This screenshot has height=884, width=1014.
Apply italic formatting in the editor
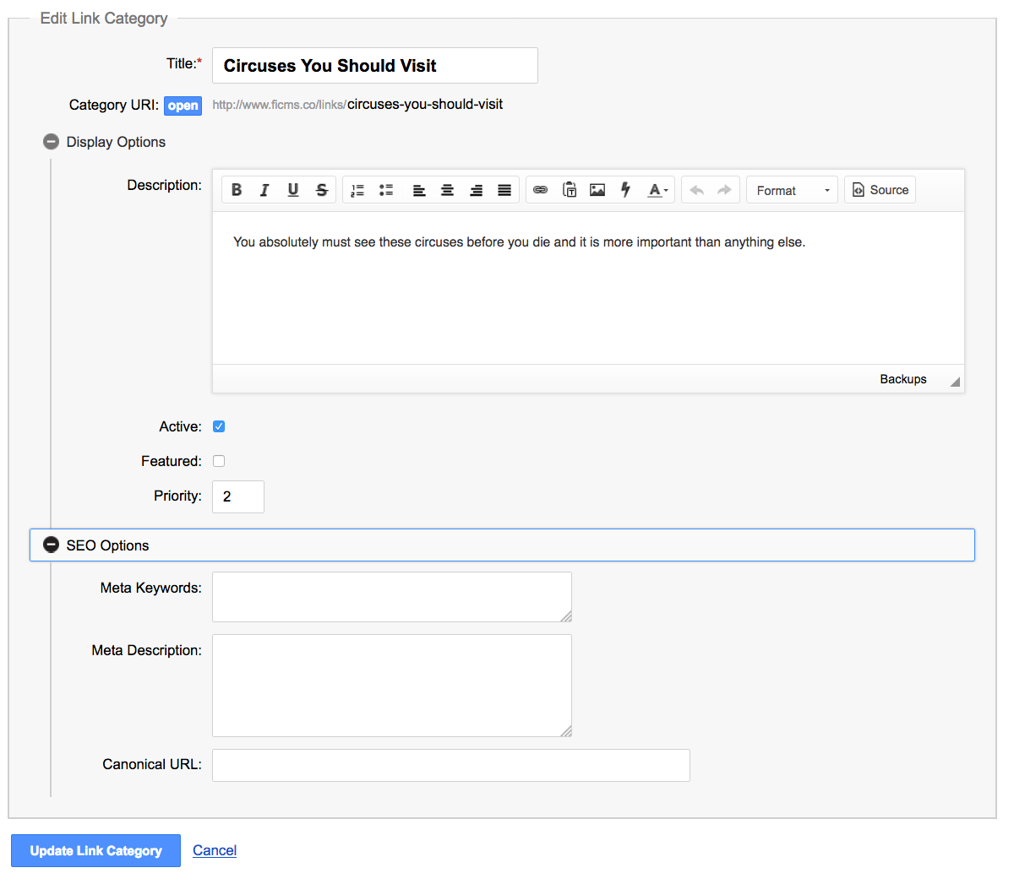264,190
